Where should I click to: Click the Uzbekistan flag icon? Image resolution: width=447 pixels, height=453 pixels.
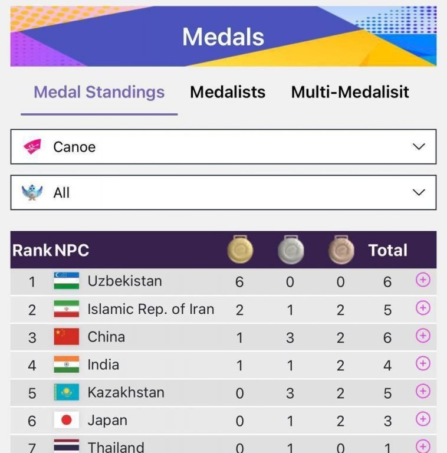[66, 281]
